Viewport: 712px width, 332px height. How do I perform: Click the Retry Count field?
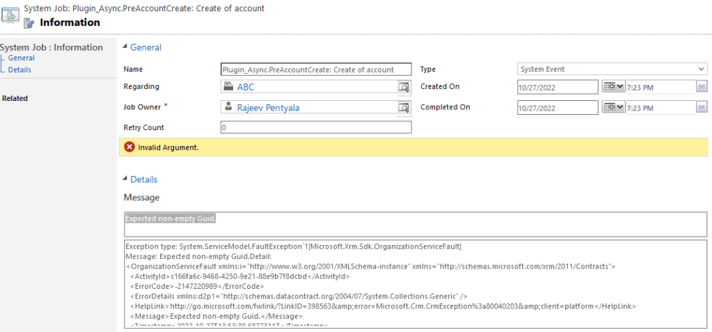[x=315, y=127]
